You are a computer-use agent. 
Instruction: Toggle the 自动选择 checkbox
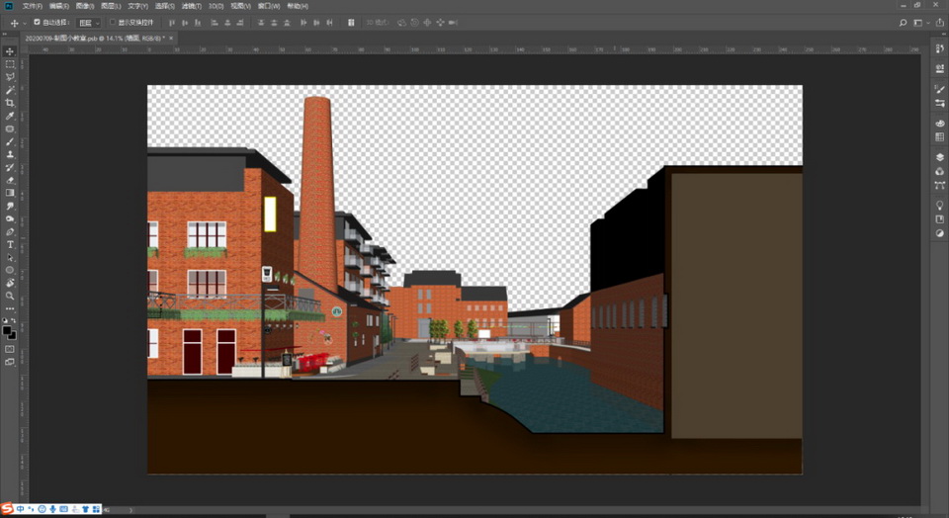38,22
